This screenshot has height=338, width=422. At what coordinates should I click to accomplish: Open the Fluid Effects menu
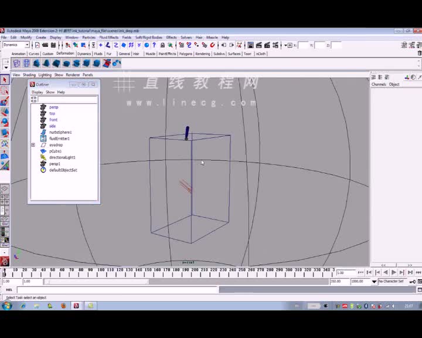point(108,37)
